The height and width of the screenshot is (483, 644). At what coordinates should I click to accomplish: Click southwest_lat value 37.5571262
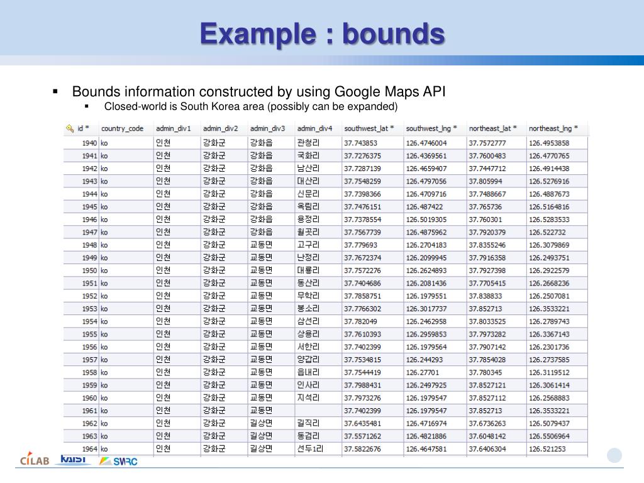[362, 436]
